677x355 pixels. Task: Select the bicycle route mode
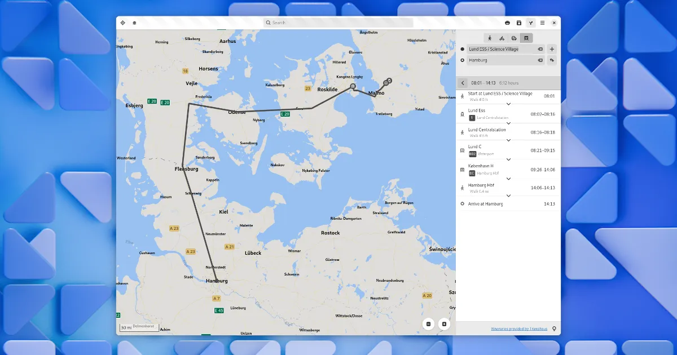[x=502, y=38]
